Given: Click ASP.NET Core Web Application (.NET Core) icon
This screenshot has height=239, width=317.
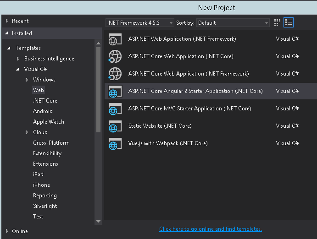Looking at the screenshot, I should pos(115,56).
